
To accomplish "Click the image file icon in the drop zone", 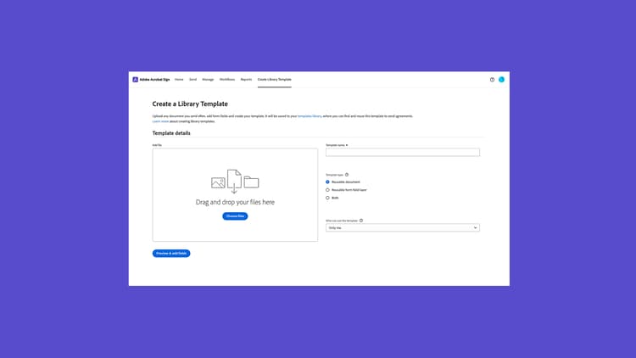I will tap(218, 182).
